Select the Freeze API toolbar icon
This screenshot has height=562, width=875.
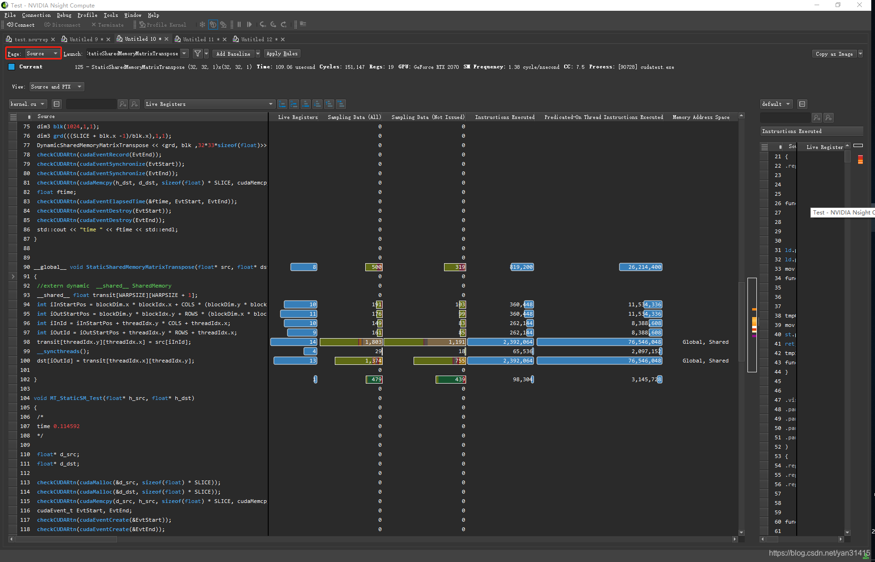point(203,24)
